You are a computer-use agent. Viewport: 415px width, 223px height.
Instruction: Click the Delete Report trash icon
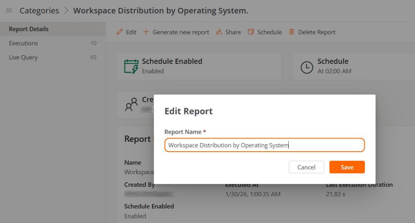[292, 32]
